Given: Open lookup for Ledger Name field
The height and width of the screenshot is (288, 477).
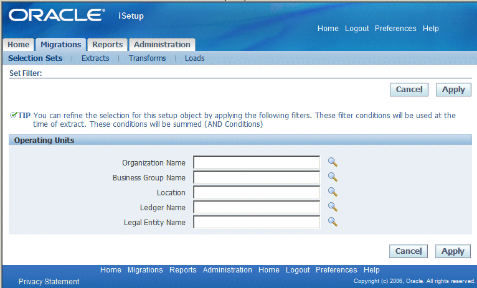Looking at the screenshot, I should 333,207.
